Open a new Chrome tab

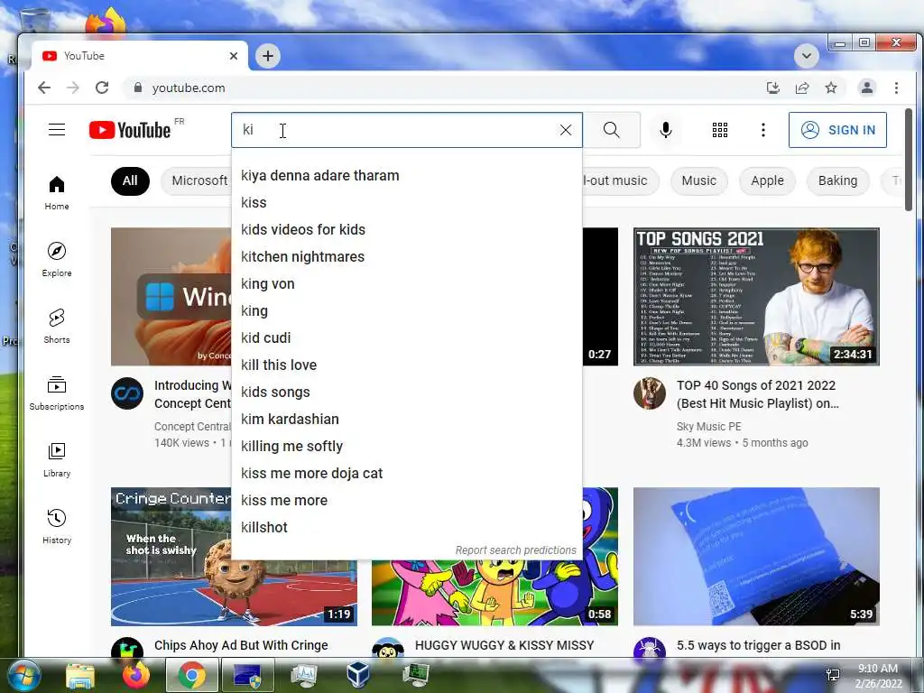click(x=268, y=56)
